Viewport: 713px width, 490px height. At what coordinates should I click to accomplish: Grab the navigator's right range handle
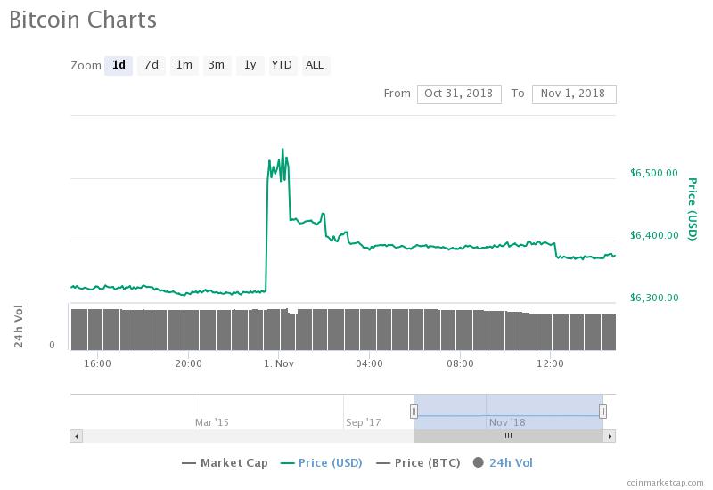pos(602,412)
